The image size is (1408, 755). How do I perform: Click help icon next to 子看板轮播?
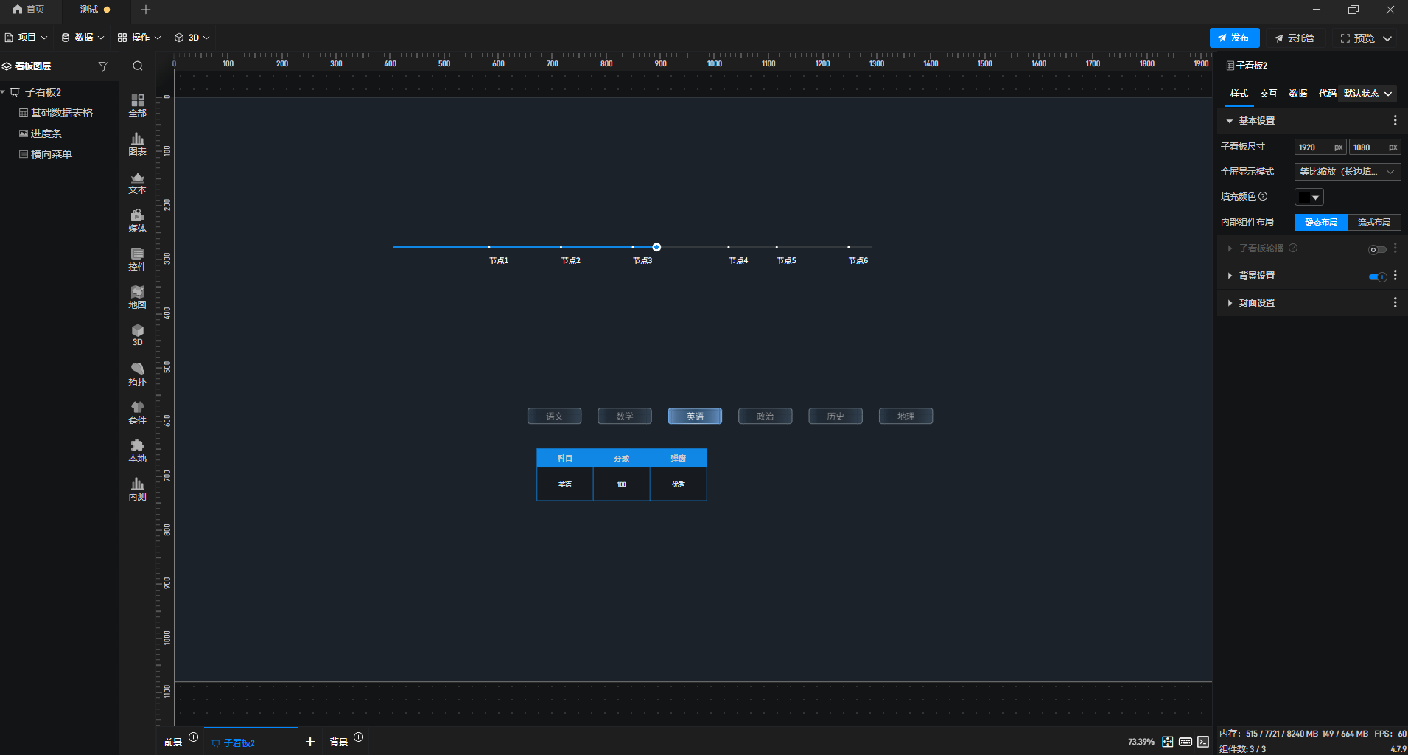[1293, 248]
